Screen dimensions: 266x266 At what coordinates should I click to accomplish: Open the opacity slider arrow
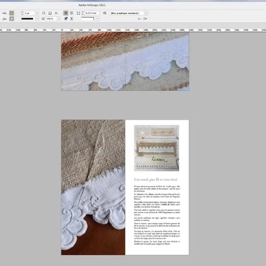[58, 18]
